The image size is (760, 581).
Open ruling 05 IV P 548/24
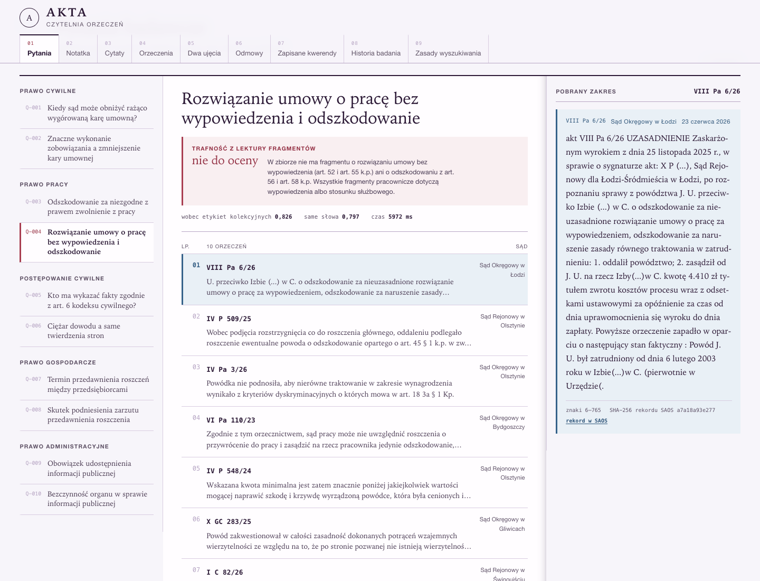[x=355, y=482]
